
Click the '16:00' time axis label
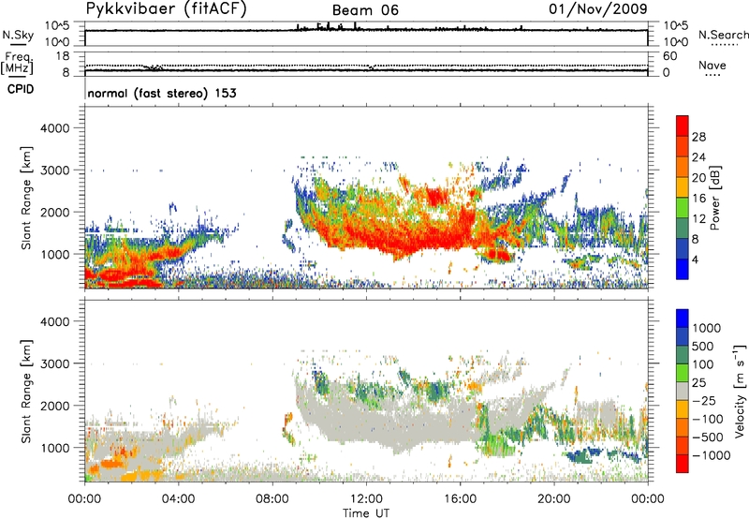tap(460, 499)
